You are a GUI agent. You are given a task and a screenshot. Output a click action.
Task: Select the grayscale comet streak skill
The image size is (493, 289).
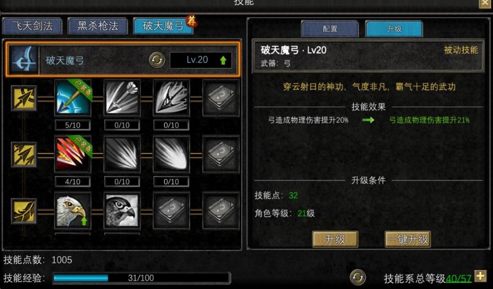[171, 154]
